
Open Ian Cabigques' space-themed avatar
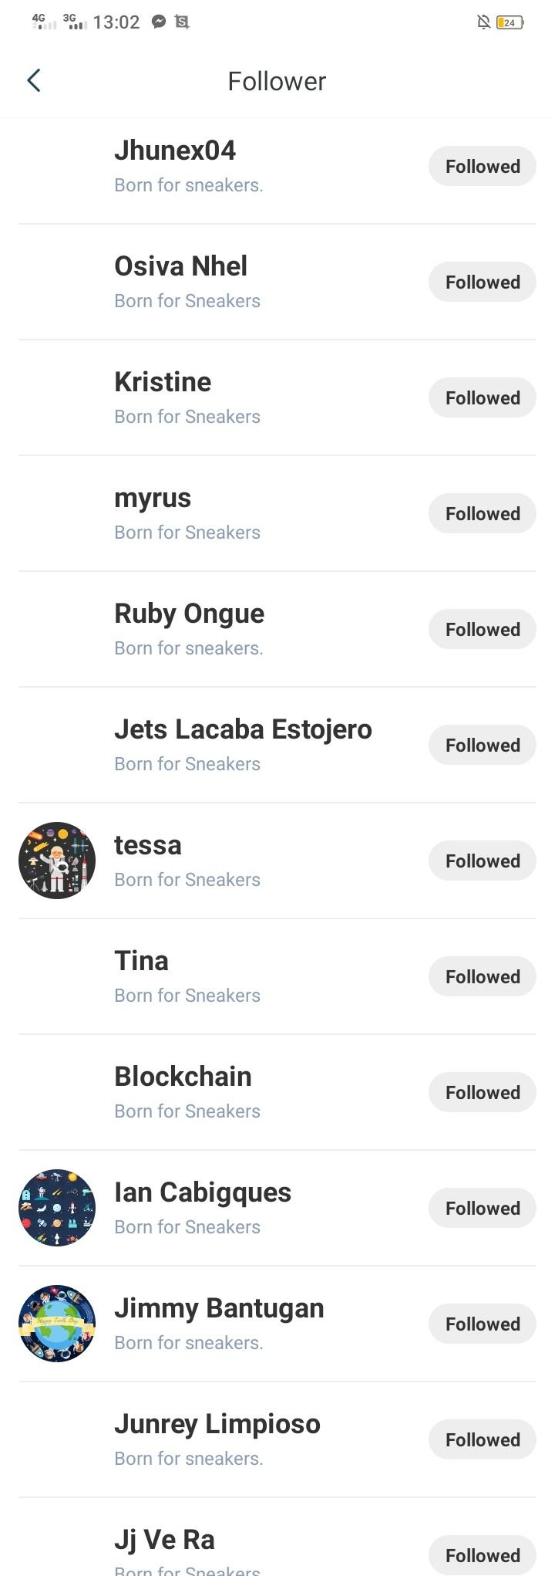57,1208
